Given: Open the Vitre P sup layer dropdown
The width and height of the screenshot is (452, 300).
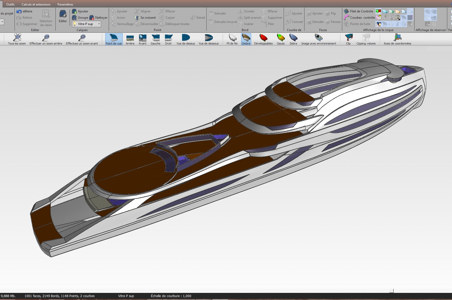Looking at the screenshot, I should click(87, 24).
